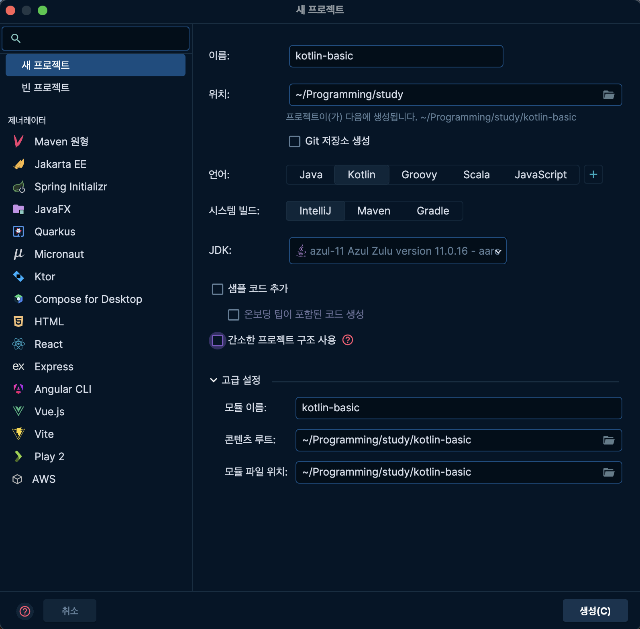Select the Vite label
The image size is (640, 629).
(x=44, y=434)
